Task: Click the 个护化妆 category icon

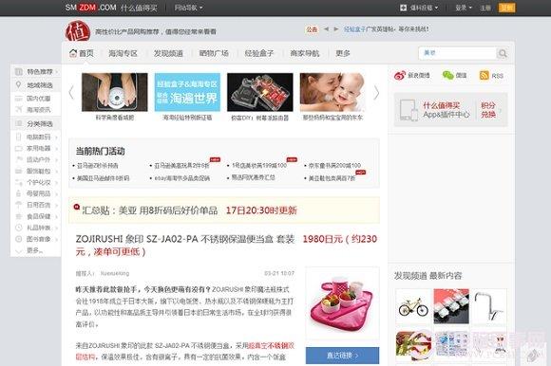Action: click(19, 182)
